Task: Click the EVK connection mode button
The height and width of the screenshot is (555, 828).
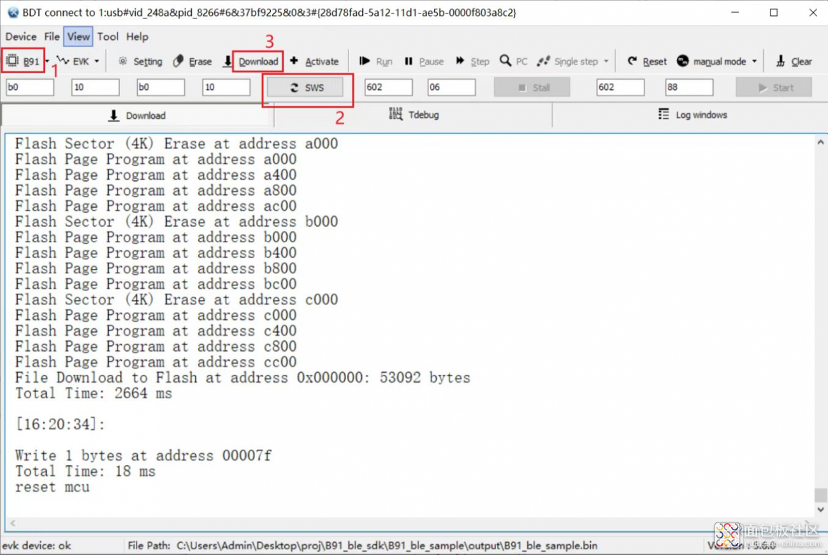Action: 73,61
